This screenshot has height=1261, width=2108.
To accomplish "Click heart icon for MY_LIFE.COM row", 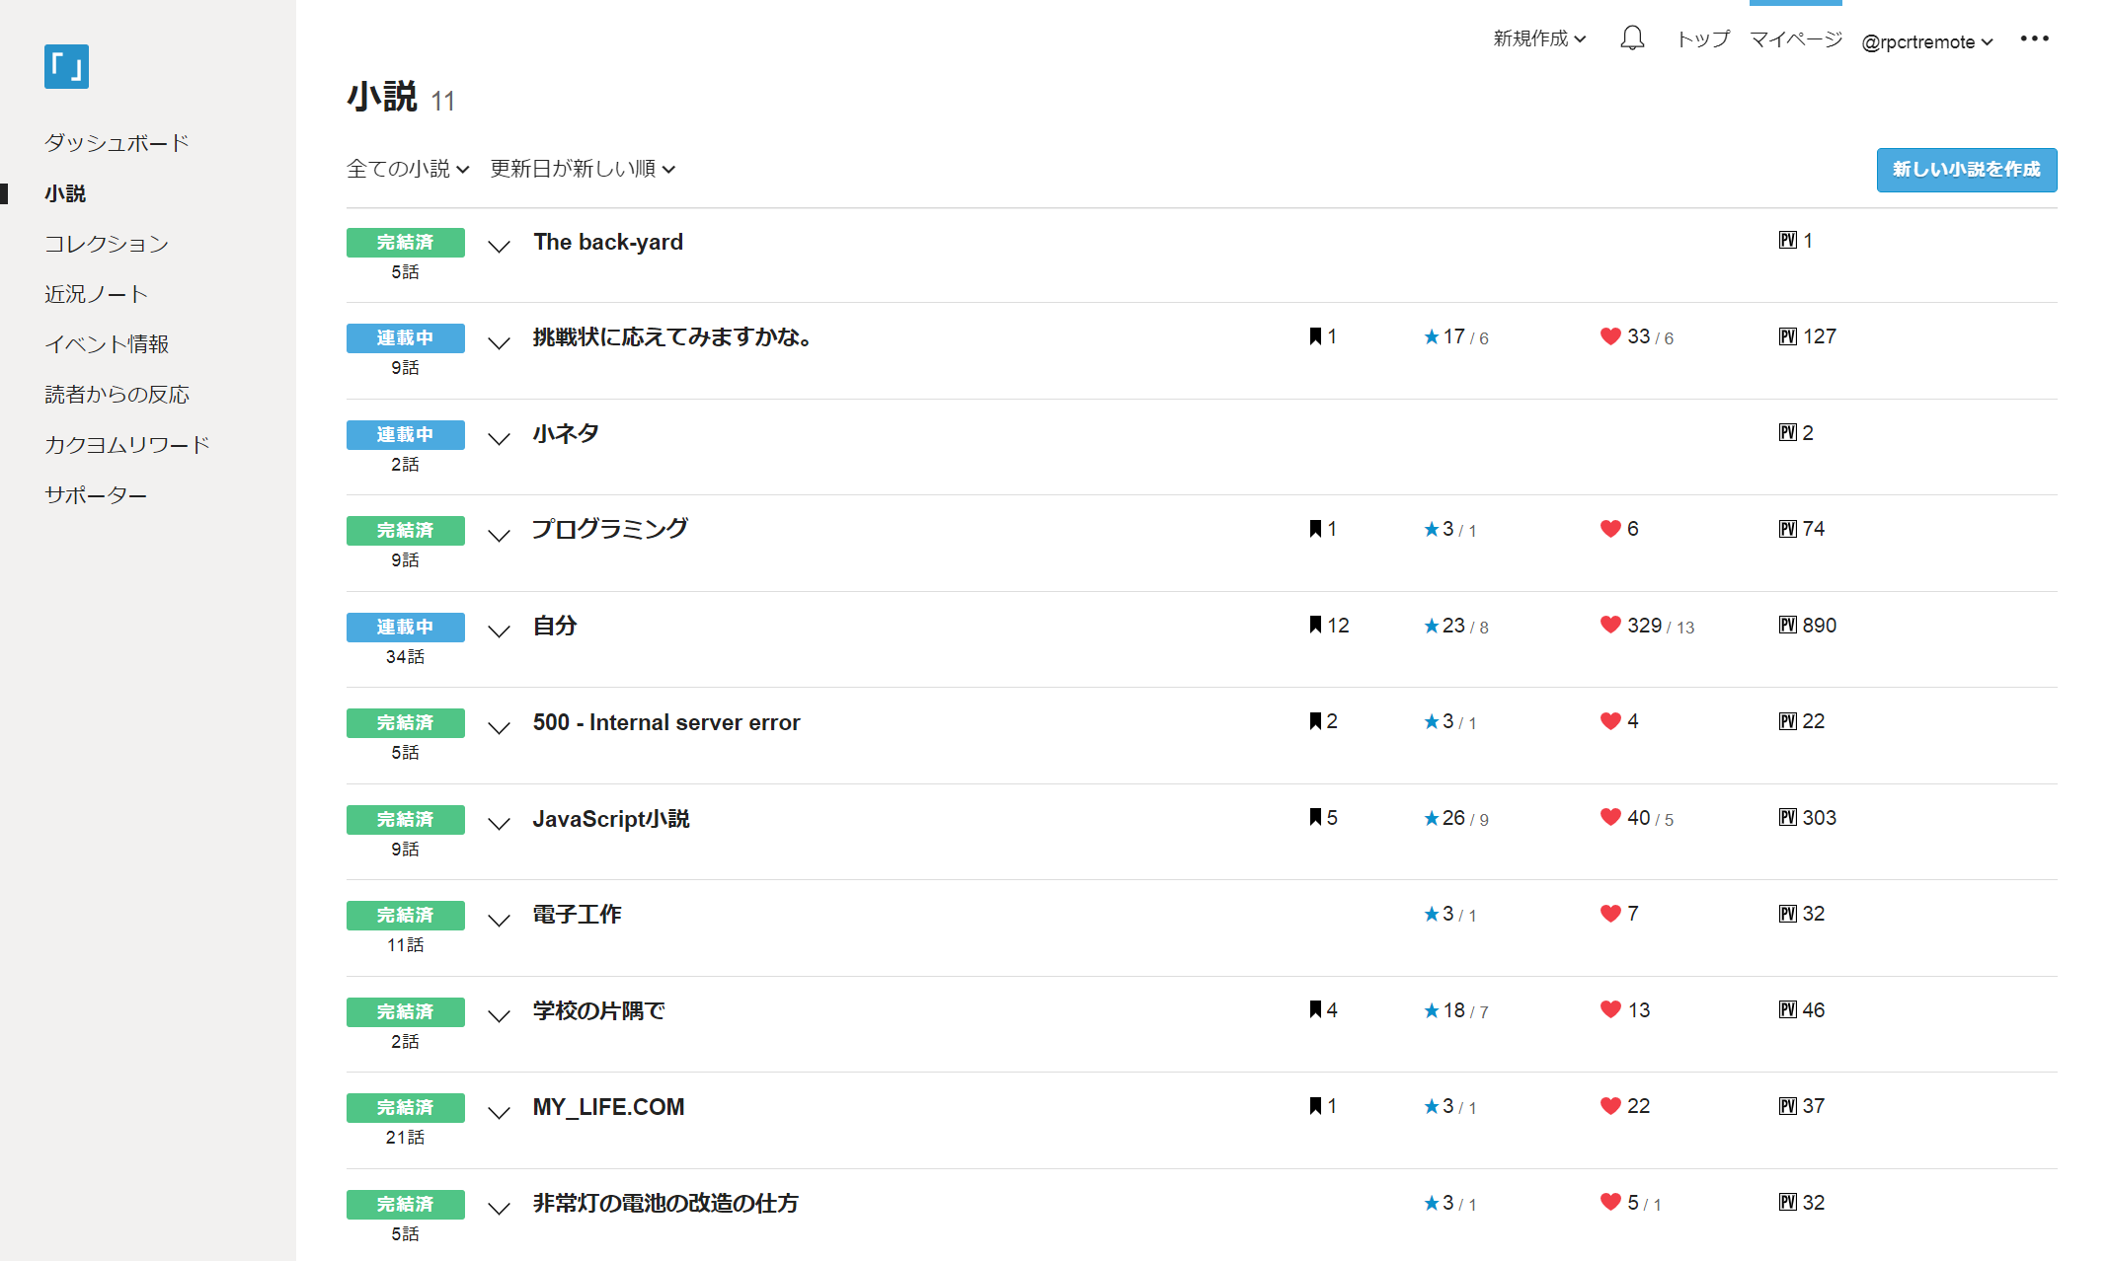I will click(1610, 1106).
